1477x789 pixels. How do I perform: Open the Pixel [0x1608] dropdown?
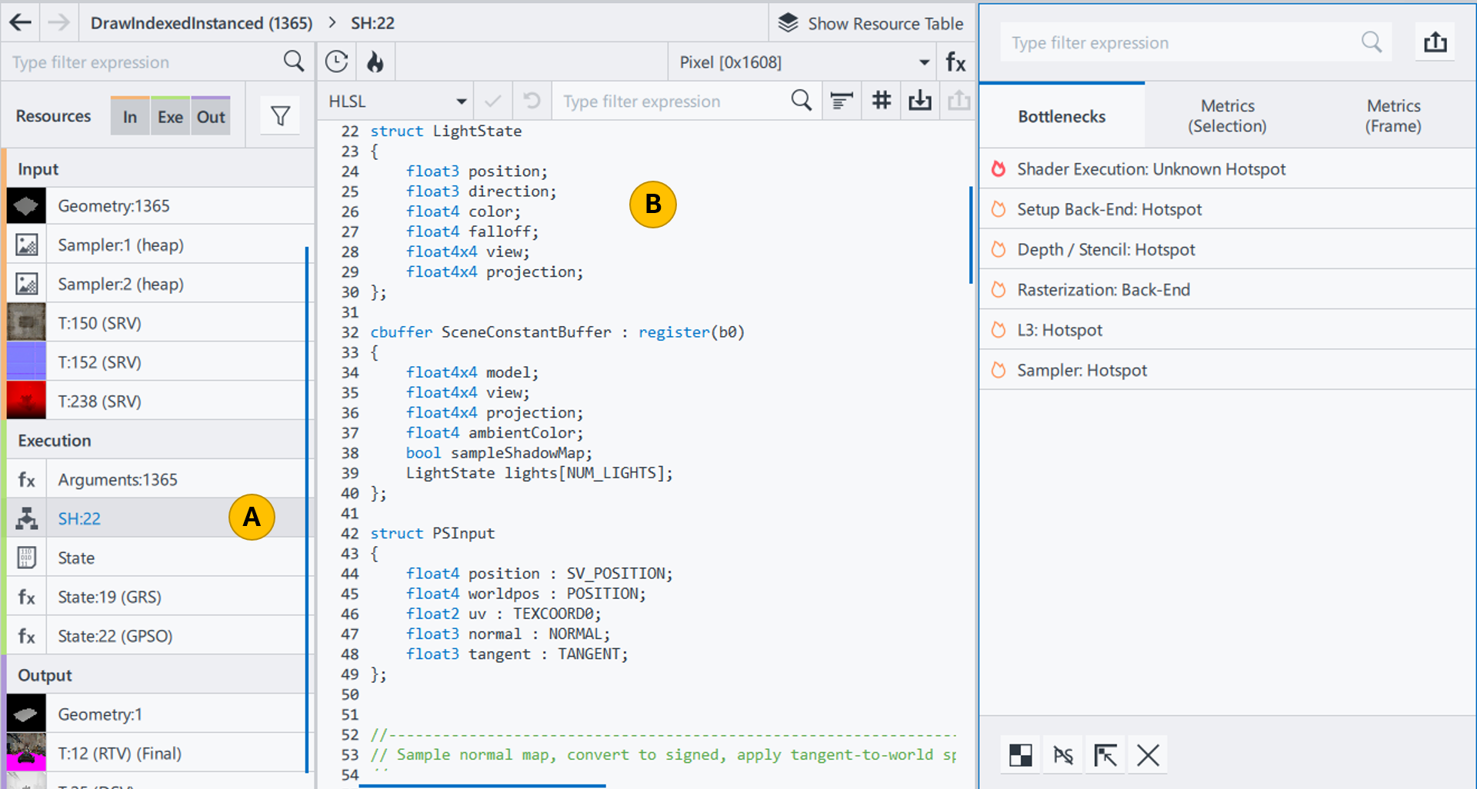pyautogui.click(x=802, y=62)
